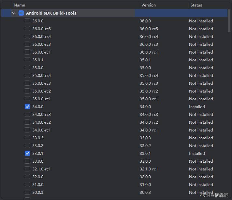Check the 32.1.0-rc1 checkbox
Image resolution: width=232 pixels, height=200 pixels.
(27, 169)
